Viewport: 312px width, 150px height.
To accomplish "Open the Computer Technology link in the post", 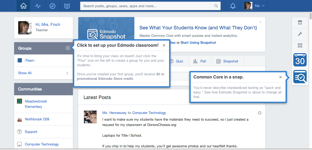I will tap(149, 113).
